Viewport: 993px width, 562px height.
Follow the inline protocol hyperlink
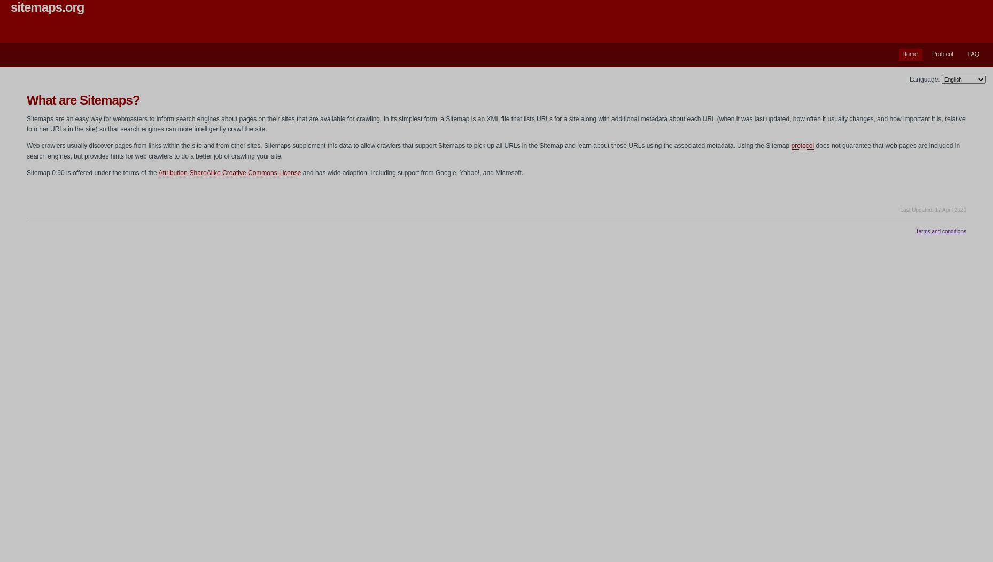click(802, 146)
